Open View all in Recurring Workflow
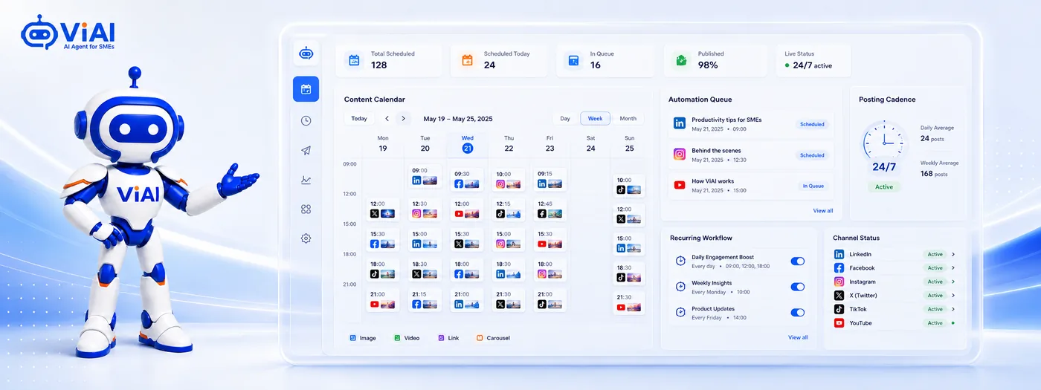This screenshot has width=1041, height=390. (798, 337)
